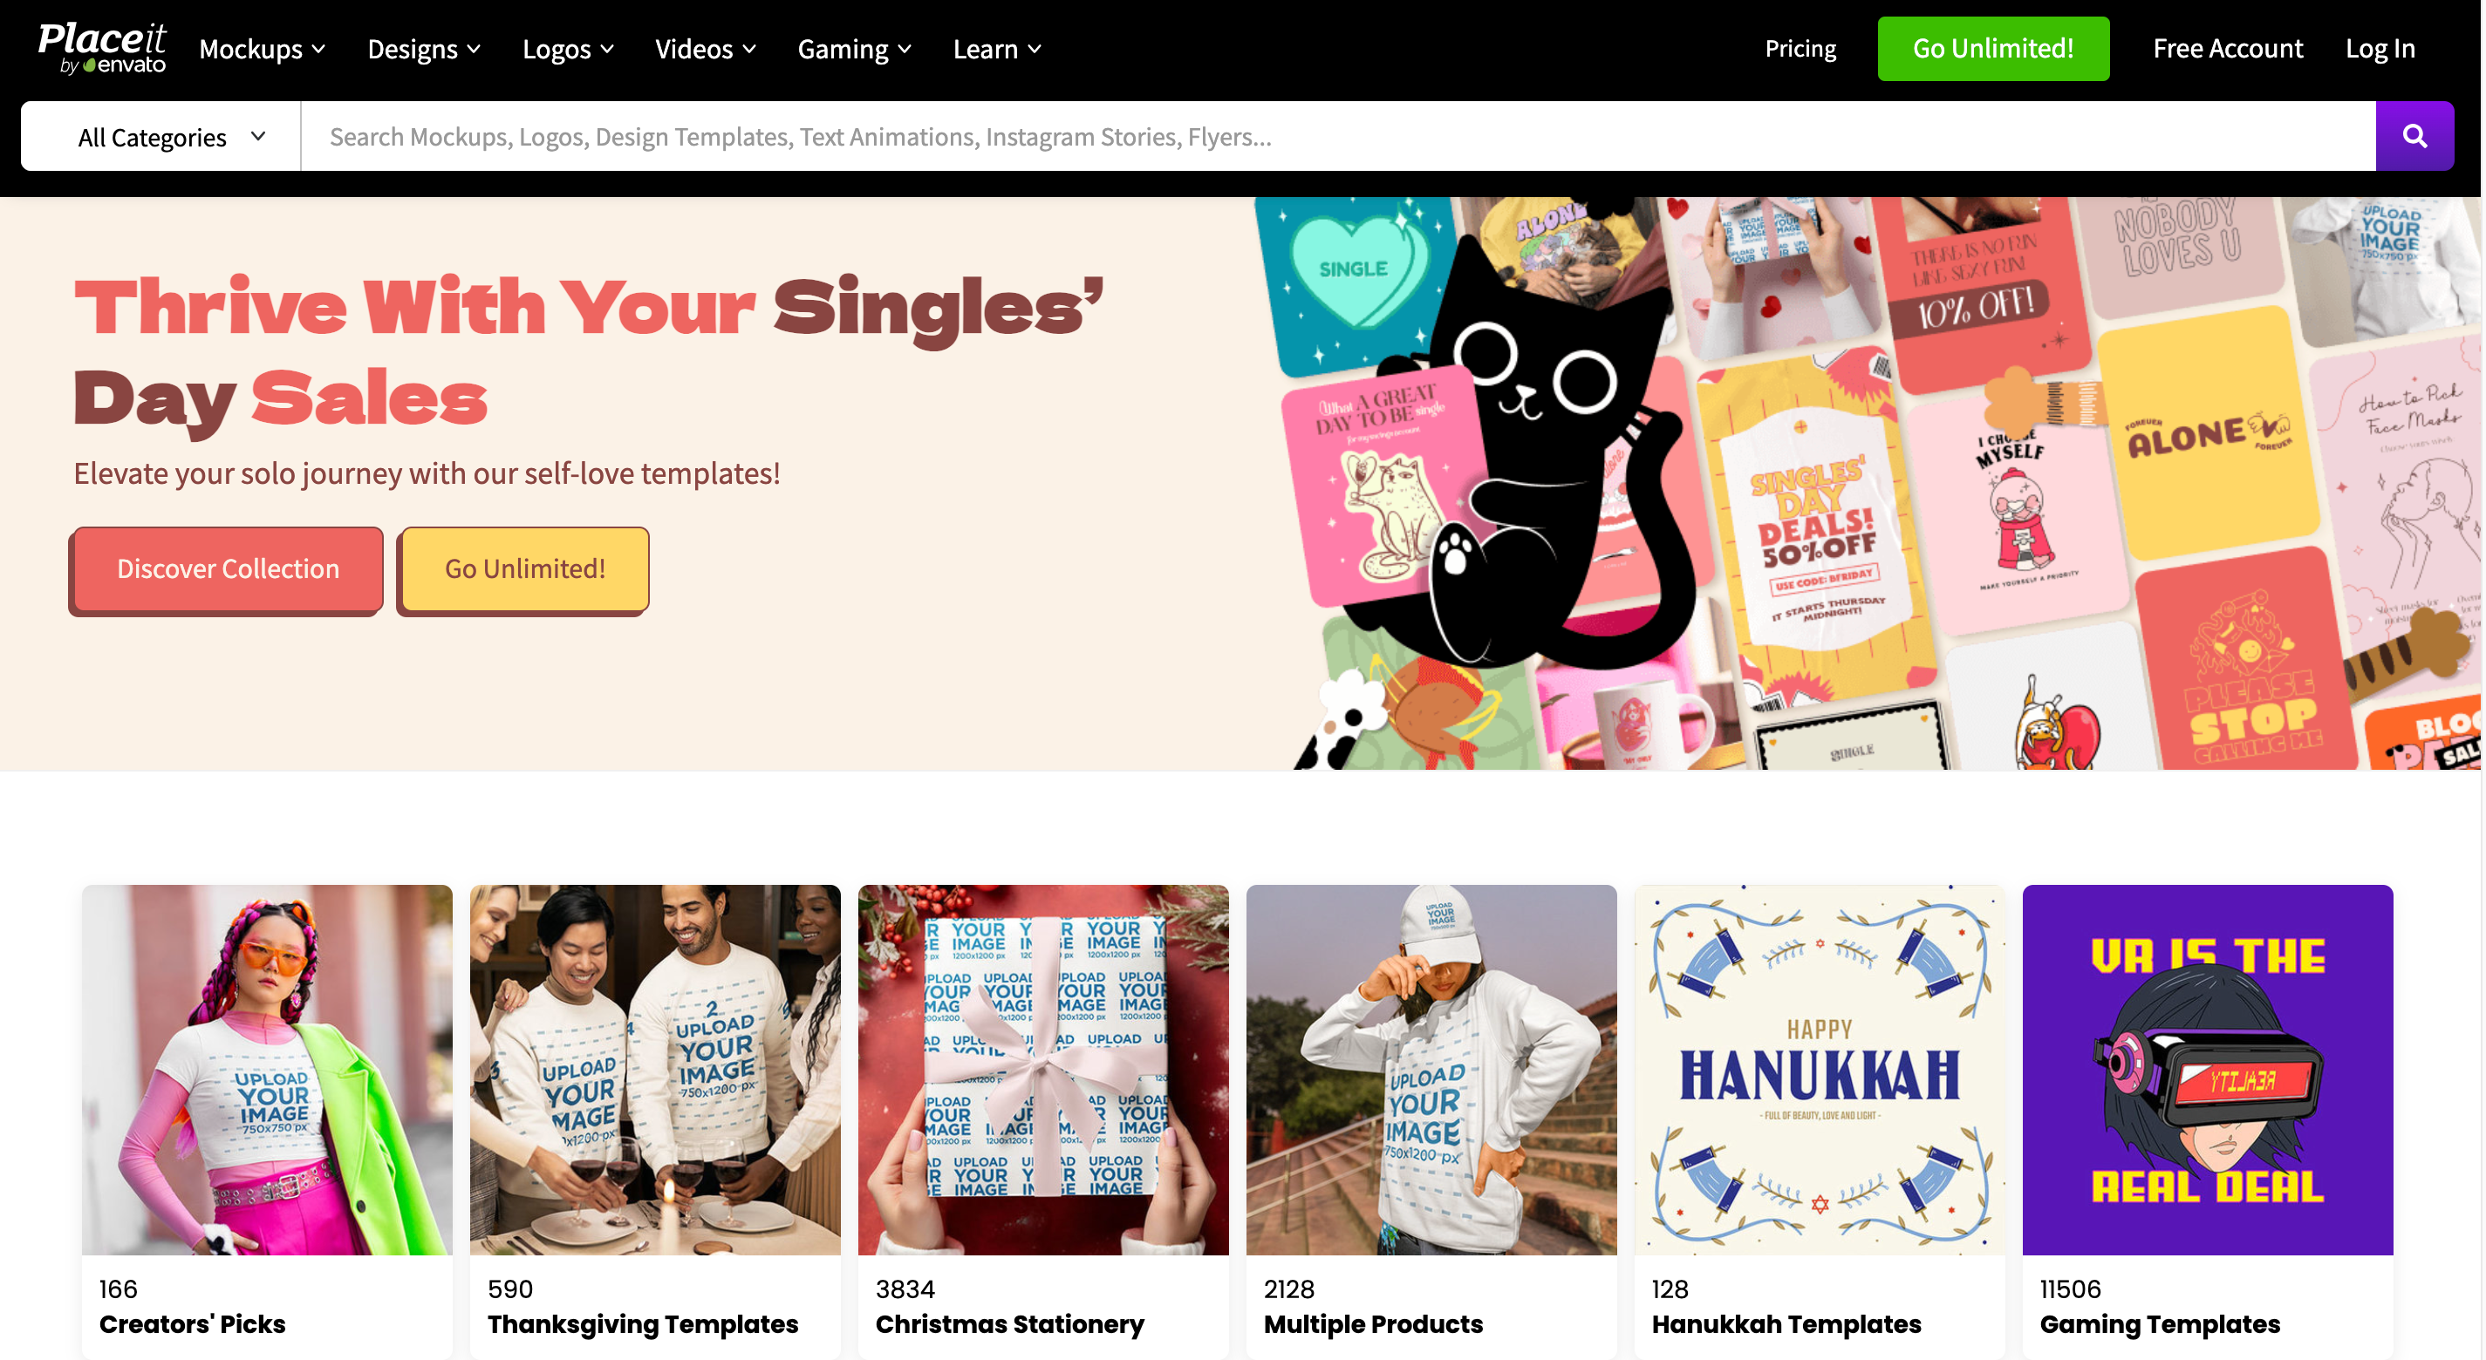2486x1360 pixels.
Task: Open the Learn navigation menu
Action: pos(997,48)
